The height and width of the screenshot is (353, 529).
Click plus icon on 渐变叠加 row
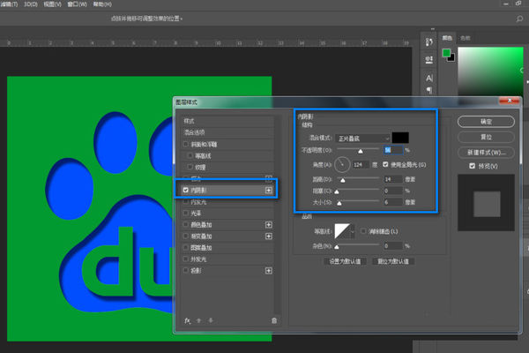[269, 237]
